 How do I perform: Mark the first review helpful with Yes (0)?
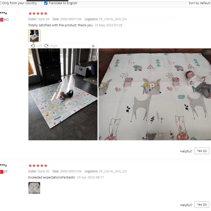[202, 151]
